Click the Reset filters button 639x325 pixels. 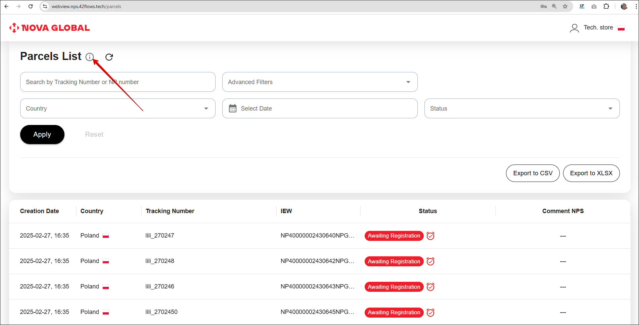[94, 134]
